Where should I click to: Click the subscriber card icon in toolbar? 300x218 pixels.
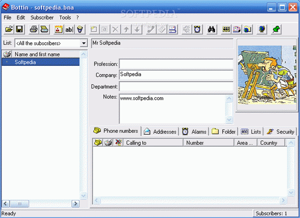(x=58, y=29)
